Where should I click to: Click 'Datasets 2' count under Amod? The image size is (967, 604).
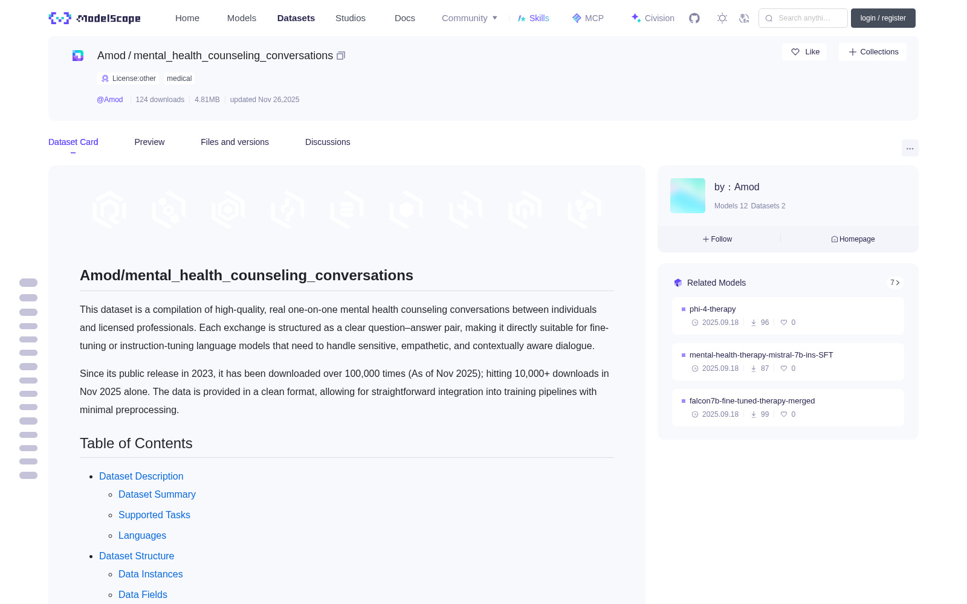pos(768,206)
